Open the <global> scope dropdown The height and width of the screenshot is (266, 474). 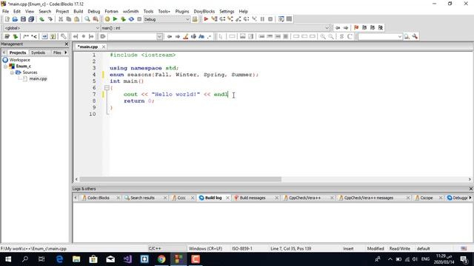pyautogui.click(x=97, y=28)
